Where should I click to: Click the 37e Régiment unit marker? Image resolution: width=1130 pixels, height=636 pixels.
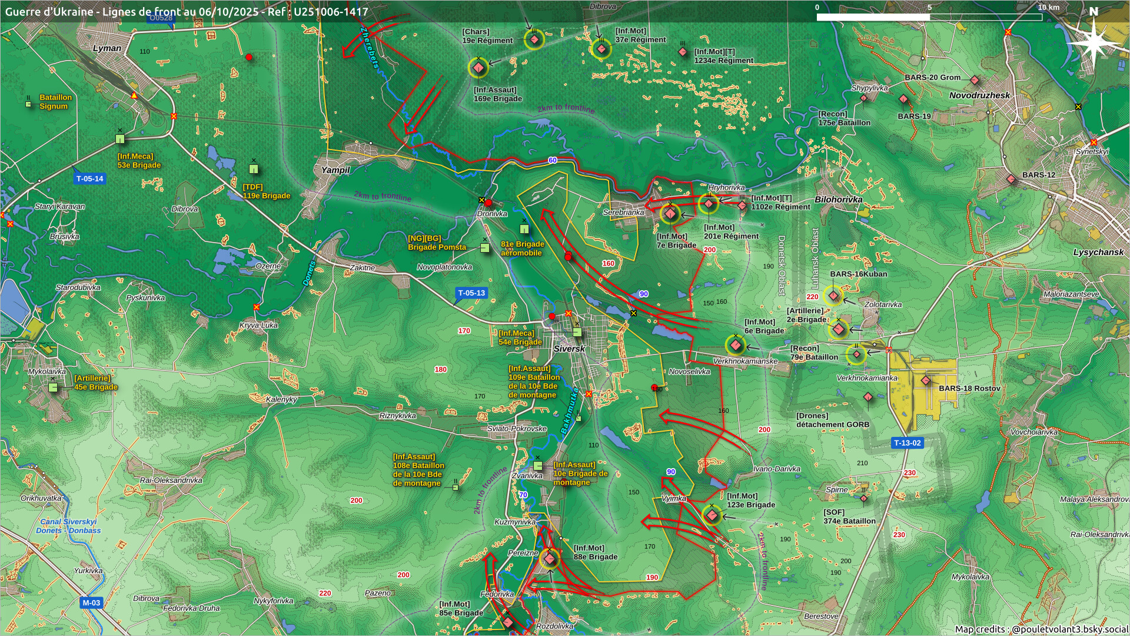click(601, 48)
